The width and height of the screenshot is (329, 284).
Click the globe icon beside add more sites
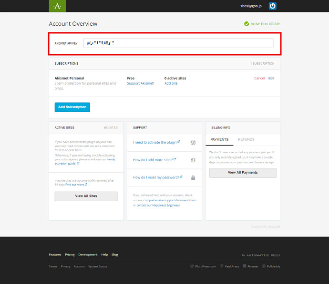click(193, 160)
